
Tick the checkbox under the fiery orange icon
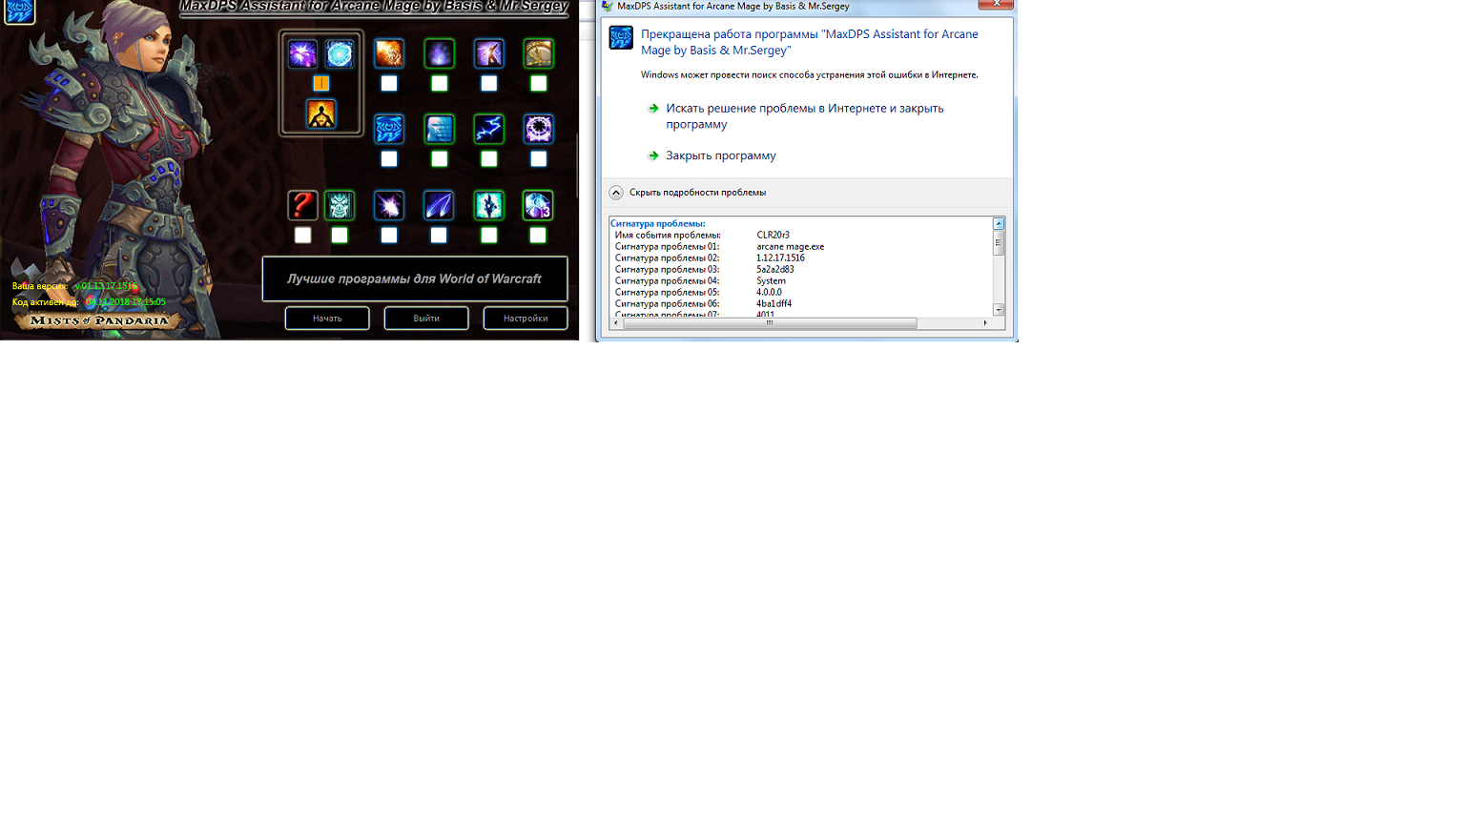click(389, 84)
